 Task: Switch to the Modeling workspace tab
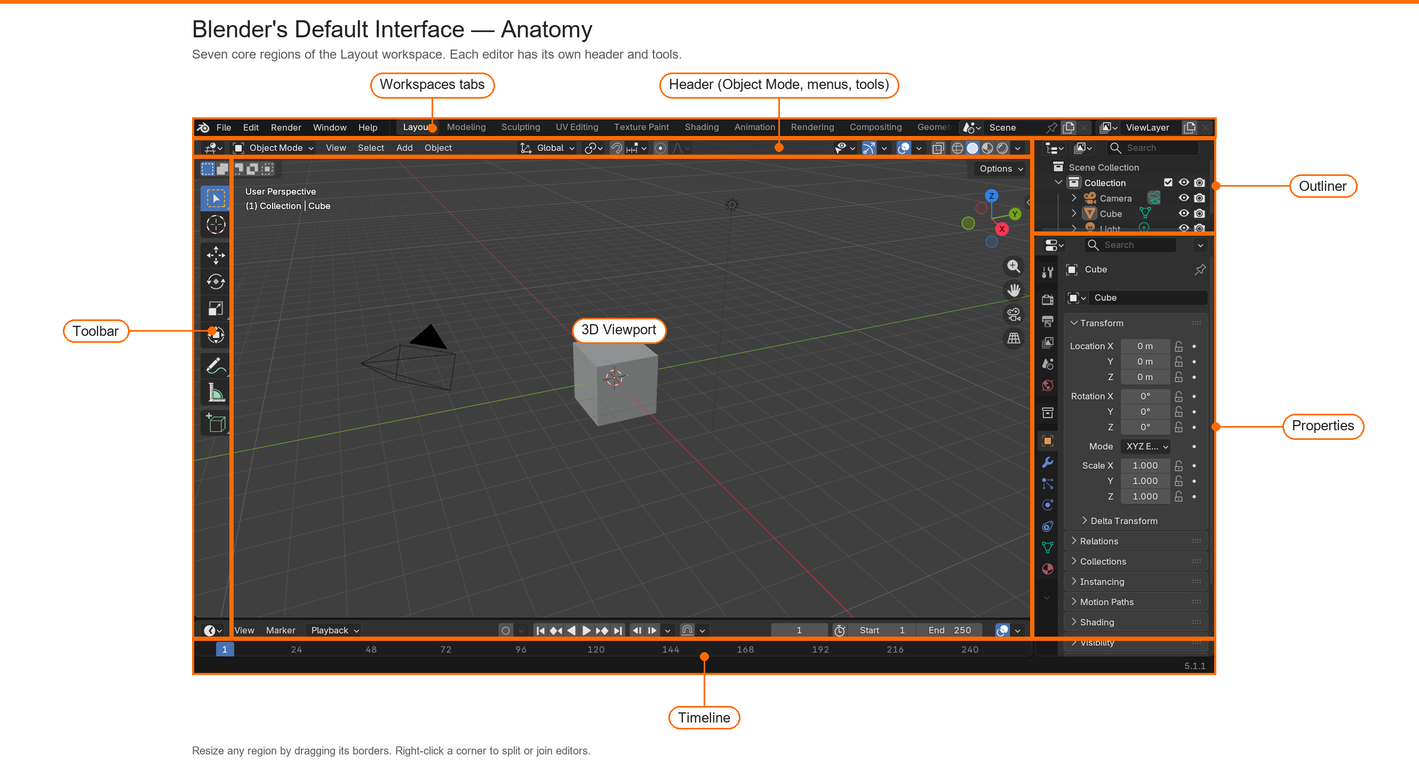(466, 127)
